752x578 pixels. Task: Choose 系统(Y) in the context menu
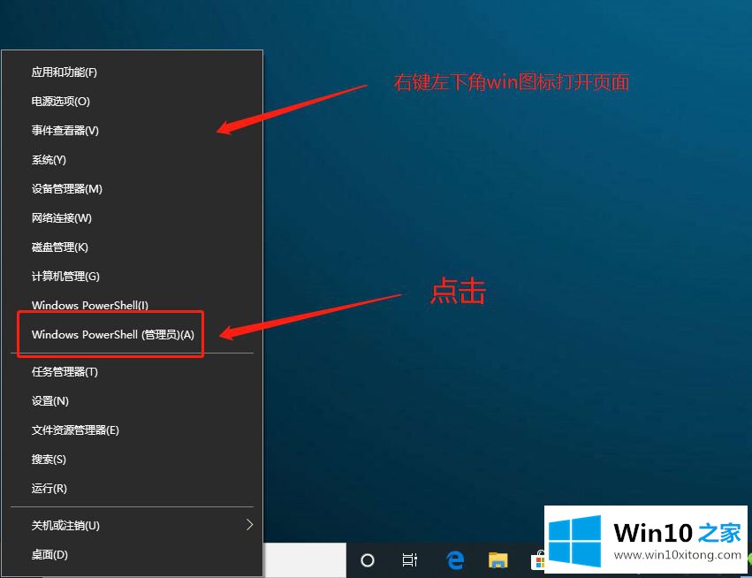click(49, 159)
